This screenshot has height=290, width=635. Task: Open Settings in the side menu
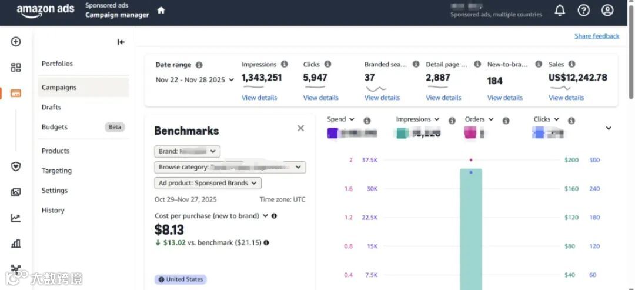tap(55, 191)
